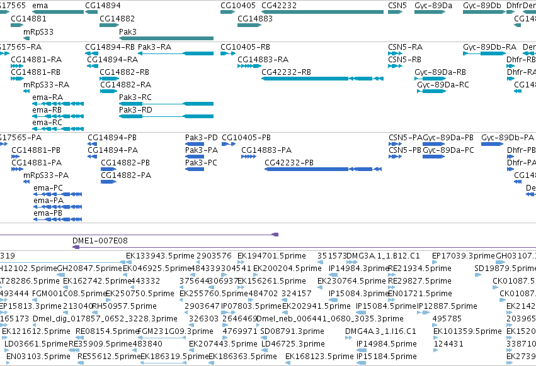Click the mRpS33-RA transcript
536x366 pixels.
(26, 91)
